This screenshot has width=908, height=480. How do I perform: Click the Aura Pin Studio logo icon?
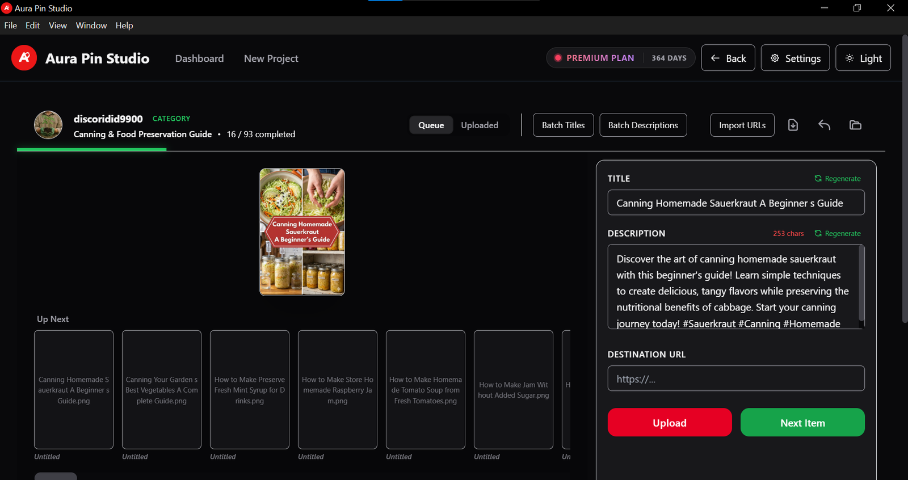24,58
